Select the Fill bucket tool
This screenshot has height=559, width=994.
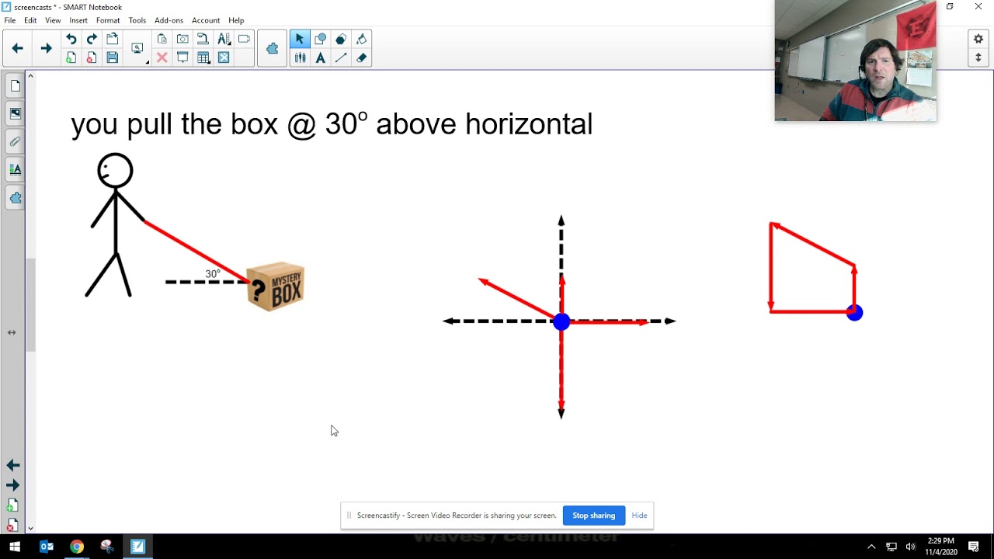pyautogui.click(x=361, y=39)
